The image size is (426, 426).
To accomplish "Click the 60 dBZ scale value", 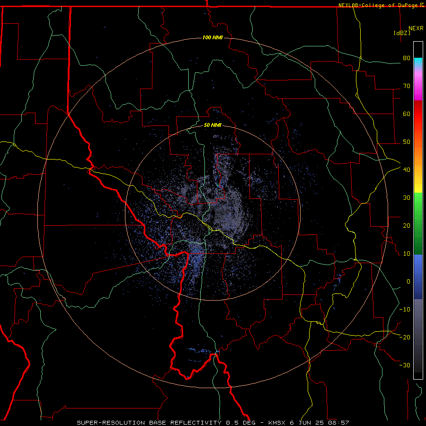I will coord(407,114).
